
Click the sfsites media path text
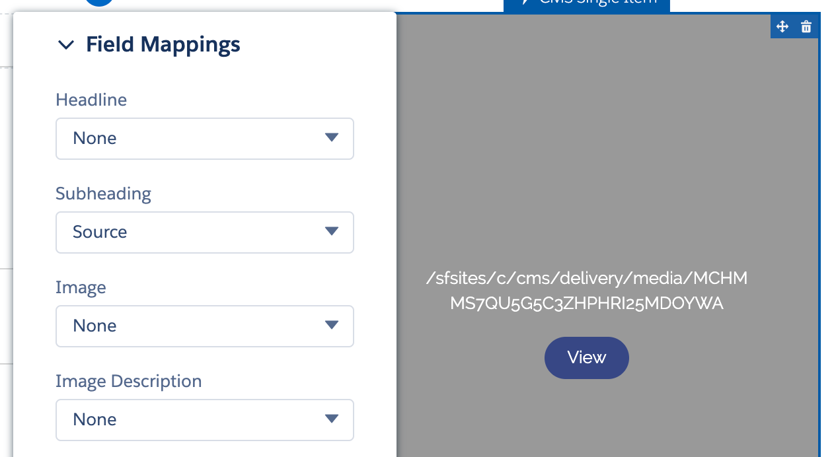[x=587, y=291]
